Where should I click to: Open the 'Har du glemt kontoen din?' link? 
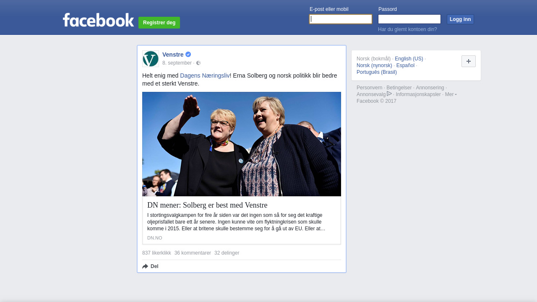coord(407,29)
